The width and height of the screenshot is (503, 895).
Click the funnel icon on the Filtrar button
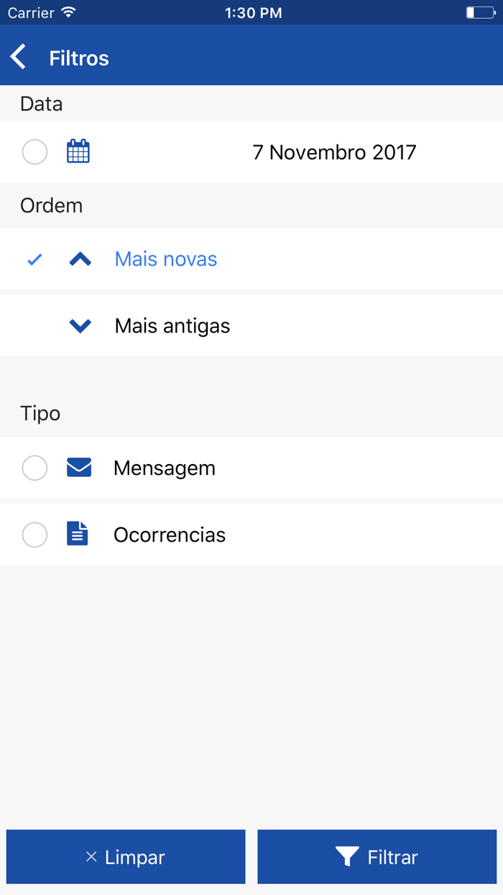point(348,857)
